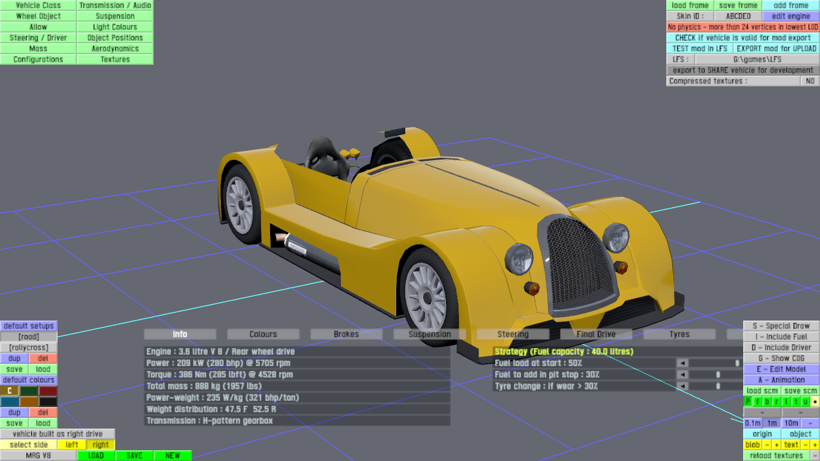Toggle Compressed textures NO setting
This screenshot has width=820, height=461.
[x=810, y=81]
